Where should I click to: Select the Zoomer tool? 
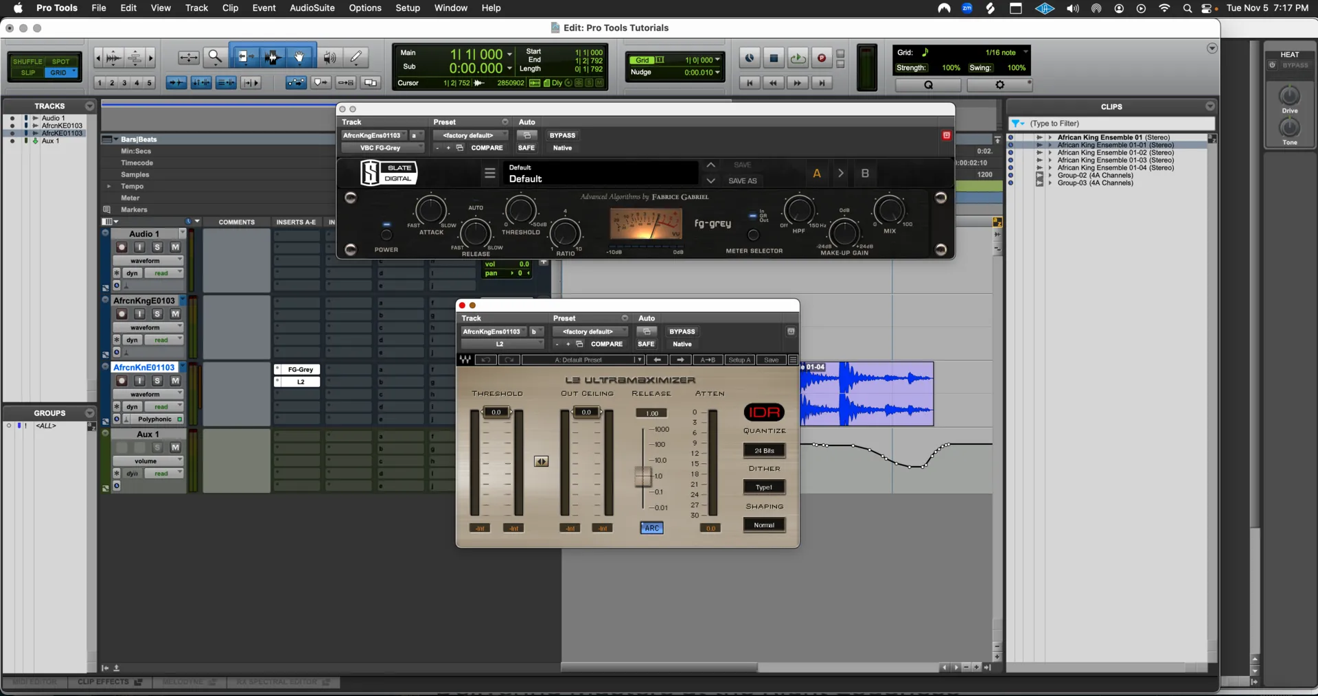215,58
